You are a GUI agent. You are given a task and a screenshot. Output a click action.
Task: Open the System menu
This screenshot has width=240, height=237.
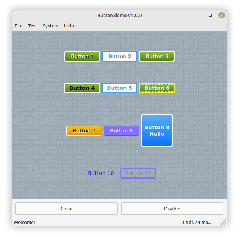pyautogui.click(x=50, y=26)
